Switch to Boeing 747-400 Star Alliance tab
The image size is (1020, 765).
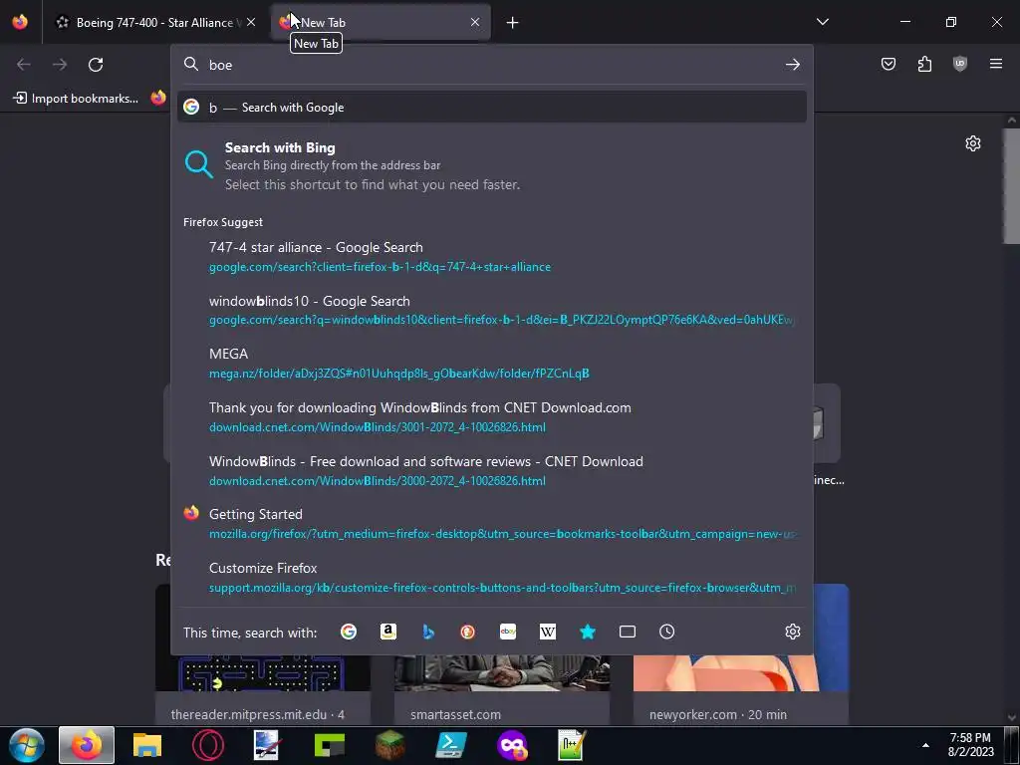154,22
